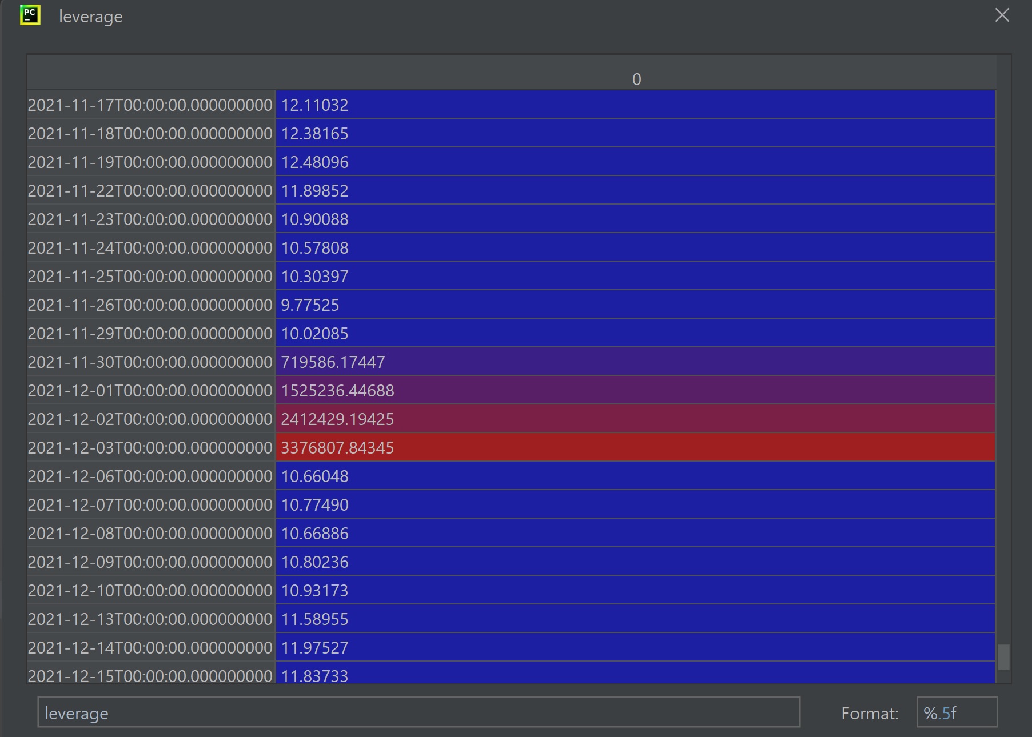Select cell value 9.77525
This screenshot has width=1032, height=737.
(x=635, y=305)
